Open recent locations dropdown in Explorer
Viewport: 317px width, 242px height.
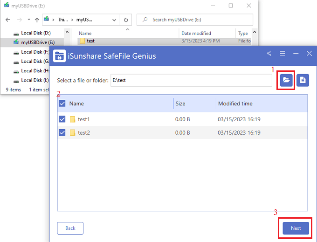tap(29, 20)
